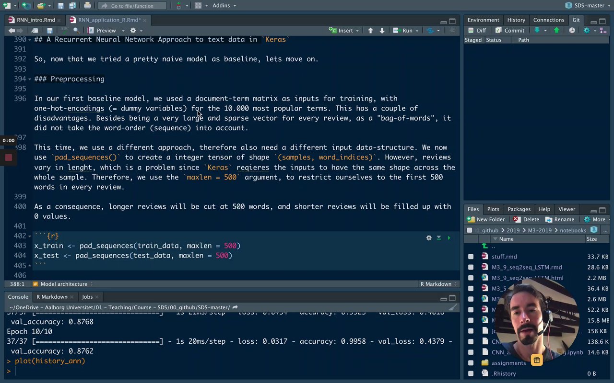The width and height of the screenshot is (614, 383).
Task: Open the version control toolbar menu
Action: (x=180, y=6)
